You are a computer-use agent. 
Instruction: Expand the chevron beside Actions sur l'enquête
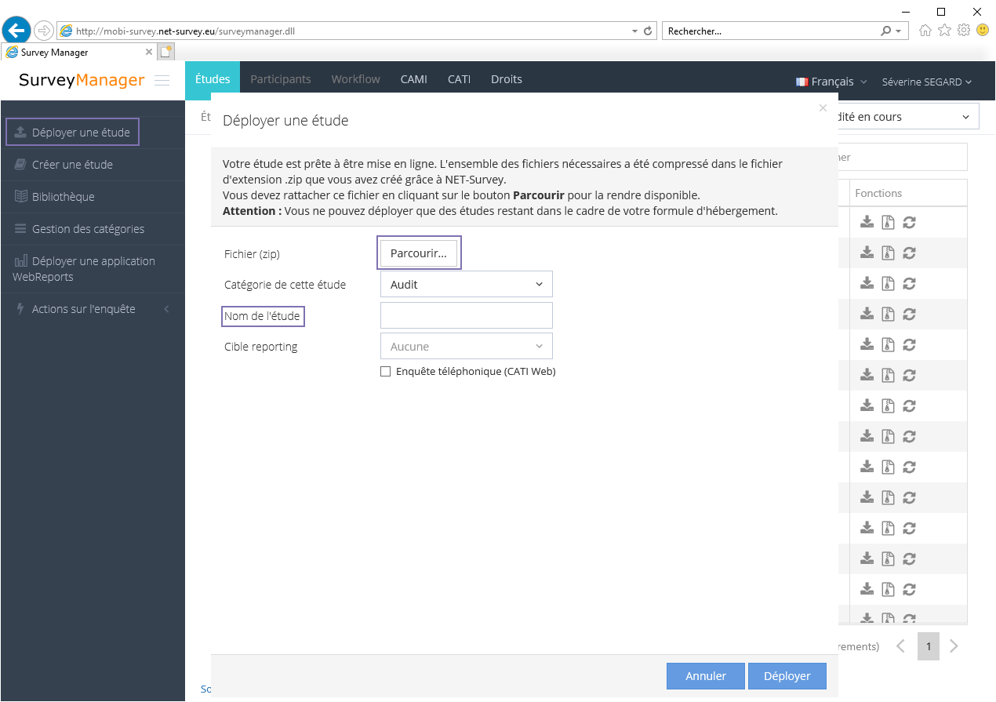click(166, 309)
